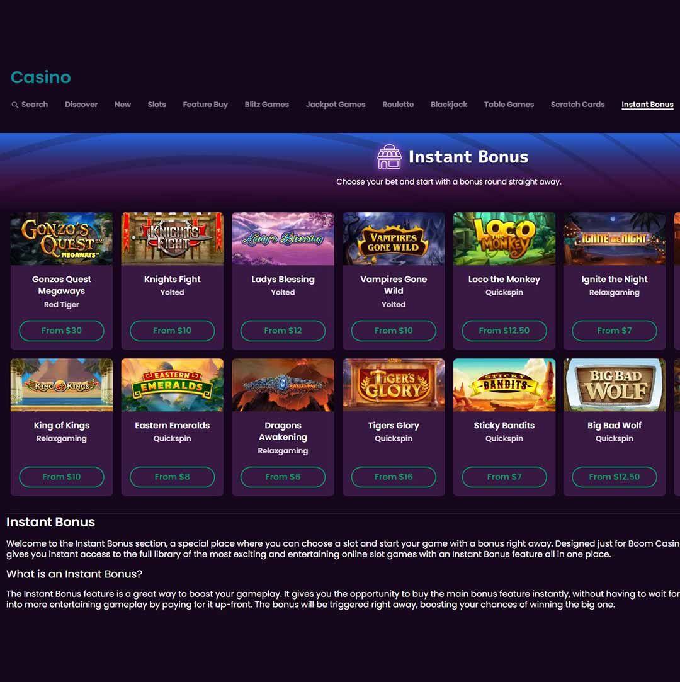Click the Casino heading link
The width and height of the screenshot is (680, 682).
pos(40,77)
